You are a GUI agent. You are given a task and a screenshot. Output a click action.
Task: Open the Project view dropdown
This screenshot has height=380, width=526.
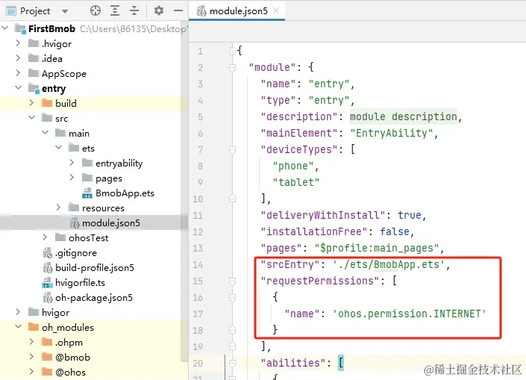pyautogui.click(x=65, y=11)
